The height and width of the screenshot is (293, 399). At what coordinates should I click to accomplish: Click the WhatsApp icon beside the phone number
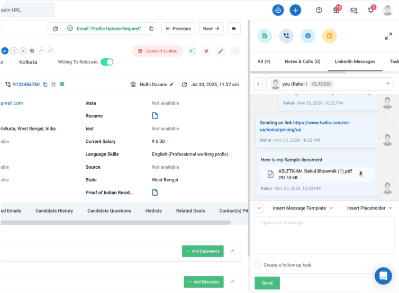[62, 85]
